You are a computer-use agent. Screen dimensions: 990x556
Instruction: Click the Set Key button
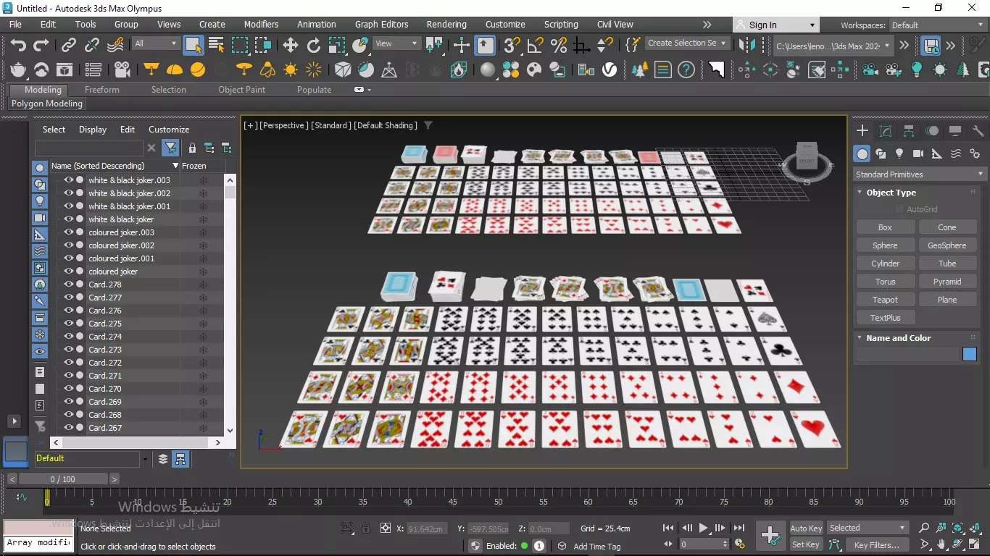806,544
